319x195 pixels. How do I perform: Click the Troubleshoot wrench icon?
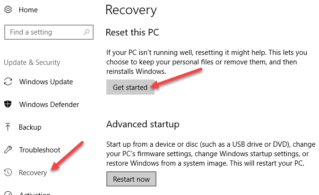[8, 150]
